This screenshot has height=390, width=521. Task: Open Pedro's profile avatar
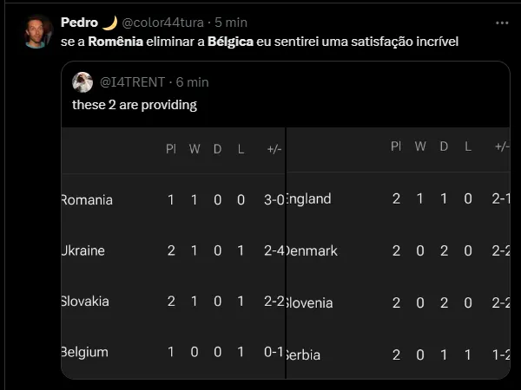(x=38, y=31)
